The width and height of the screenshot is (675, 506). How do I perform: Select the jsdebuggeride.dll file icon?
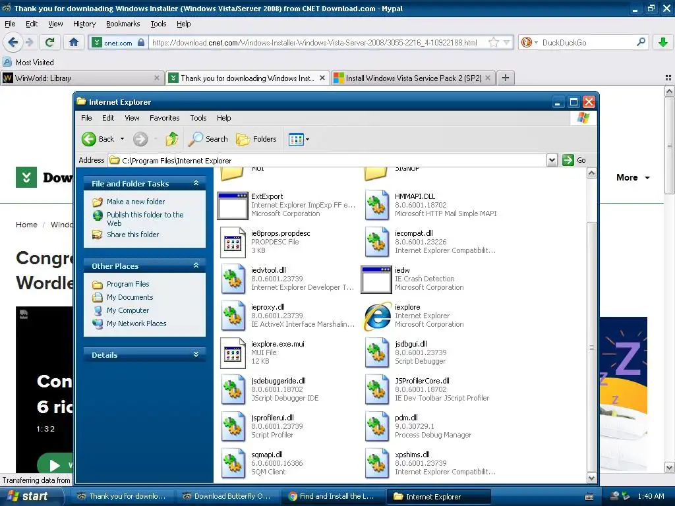coord(233,390)
